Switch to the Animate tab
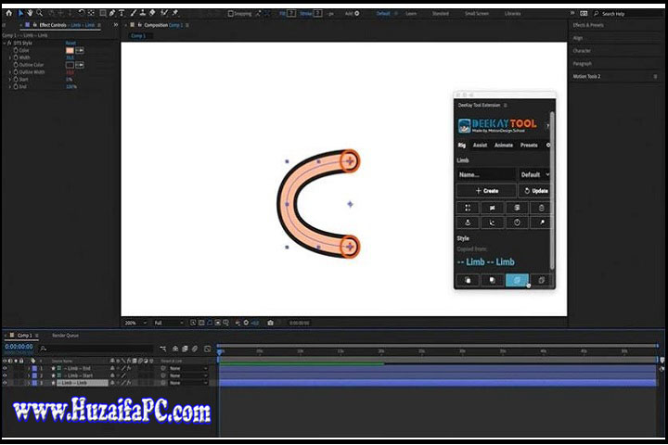This screenshot has width=668, height=445. pyautogui.click(x=504, y=146)
